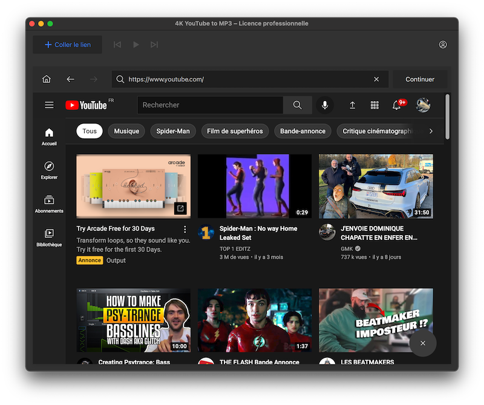Open the YouTube hamburger menu
The image size is (484, 405).
(x=49, y=105)
